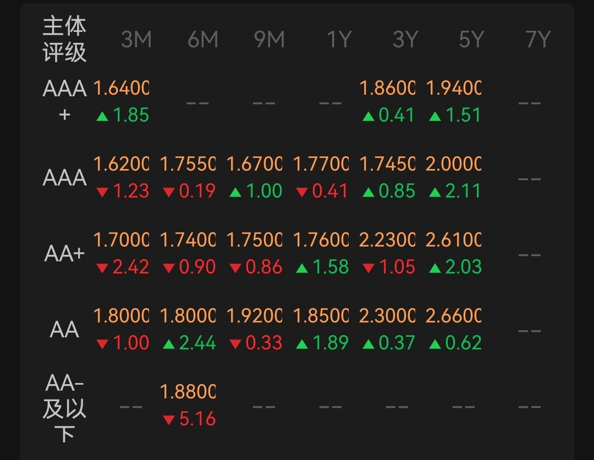This screenshot has height=460, width=594.
Task: Open the AA 9M yield 1.9200
Action: pyautogui.click(x=254, y=316)
